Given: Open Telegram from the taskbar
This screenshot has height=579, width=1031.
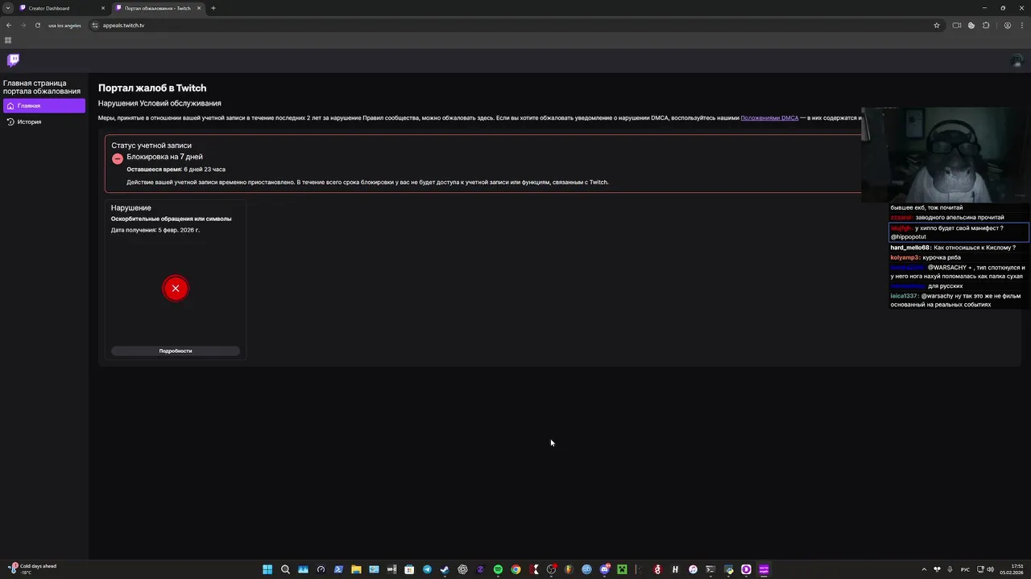Looking at the screenshot, I should click(427, 569).
